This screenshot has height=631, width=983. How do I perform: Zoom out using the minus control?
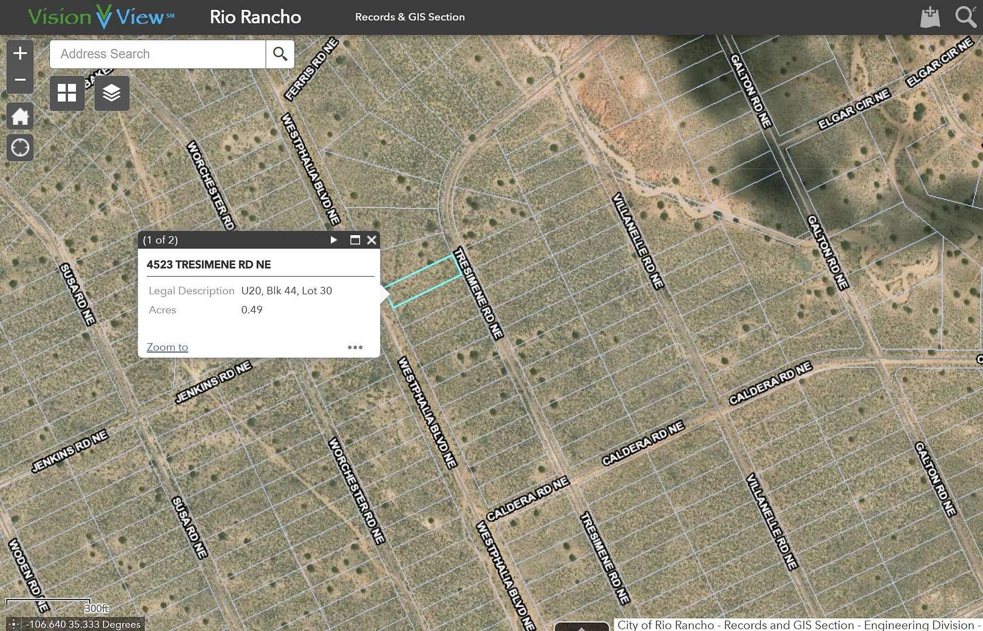pyautogui.click(x=20, y=80)
